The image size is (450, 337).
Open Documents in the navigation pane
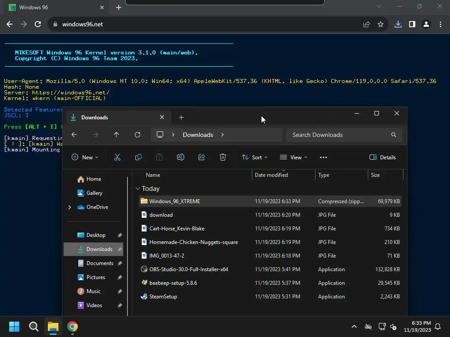(93, 263)
